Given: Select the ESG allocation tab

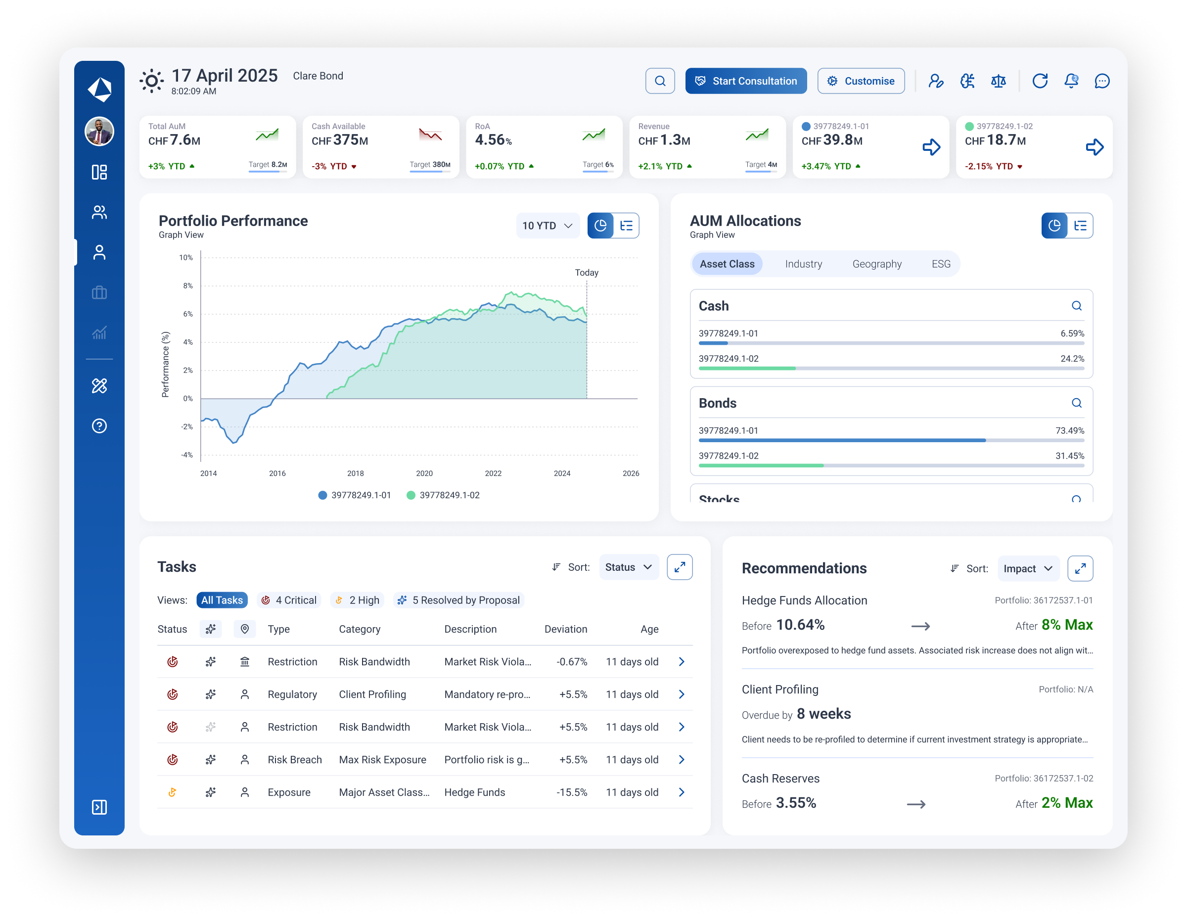Looking at the screenshot, I should (x=941, y=264).
